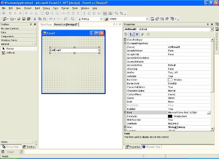219x159 pixels.
Task: Open the Undo history dropdown arrow
Action: (54, 19)
